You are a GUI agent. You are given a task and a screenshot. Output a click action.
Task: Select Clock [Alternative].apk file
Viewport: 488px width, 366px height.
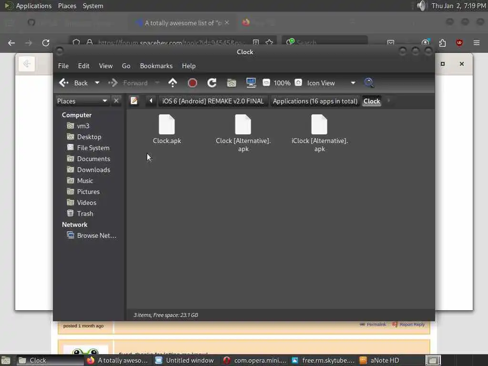pos(243,133)
